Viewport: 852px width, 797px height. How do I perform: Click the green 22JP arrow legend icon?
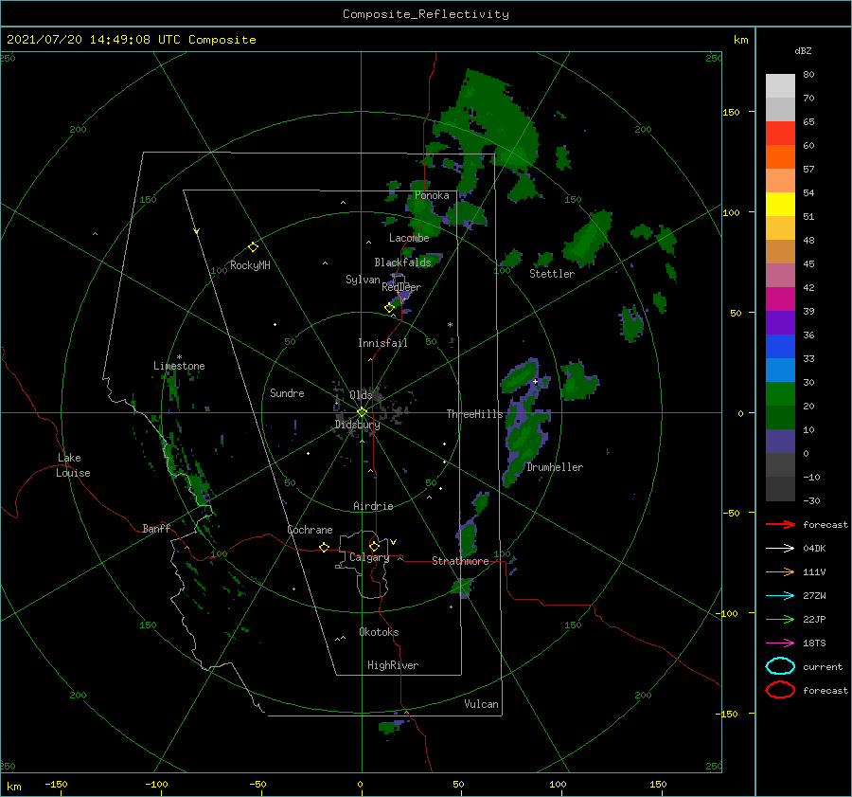click(780, 619)
